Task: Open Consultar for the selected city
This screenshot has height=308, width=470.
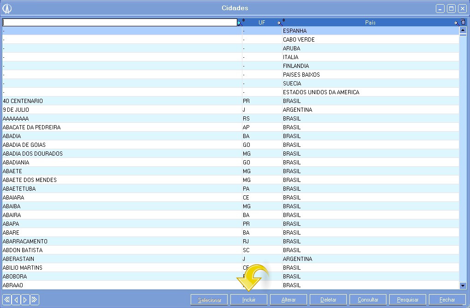Action: coord(368,300)
